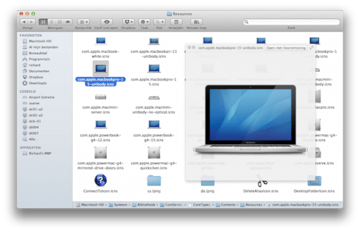Close the Quick Look preview panel
This screenshot has height=232, width=360.
189,47
